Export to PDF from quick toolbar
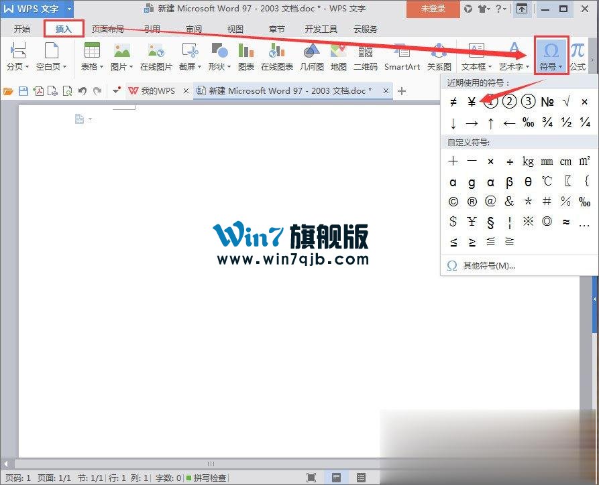 coord(38,91)
